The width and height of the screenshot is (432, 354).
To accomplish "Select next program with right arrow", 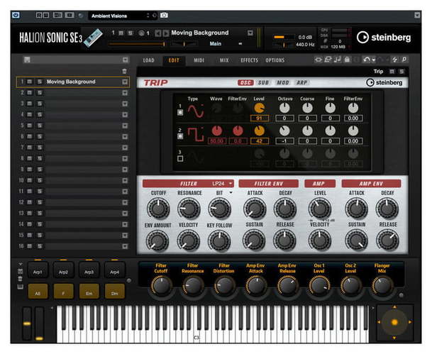I will (x=165, y=33).
